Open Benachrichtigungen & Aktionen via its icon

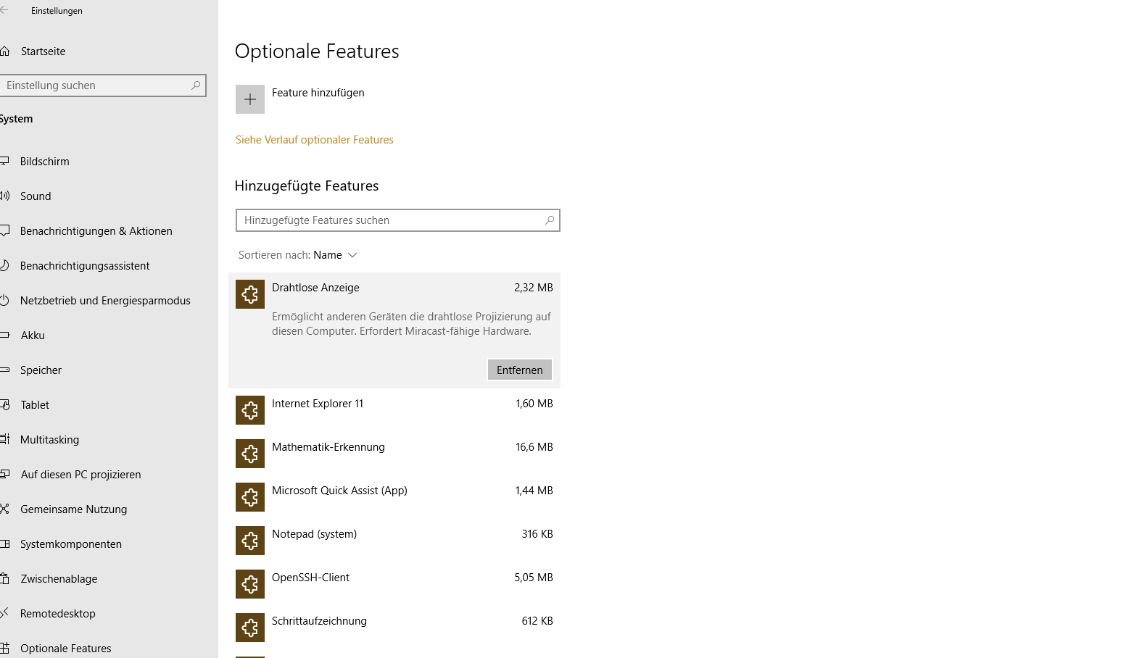click(4, 230)
